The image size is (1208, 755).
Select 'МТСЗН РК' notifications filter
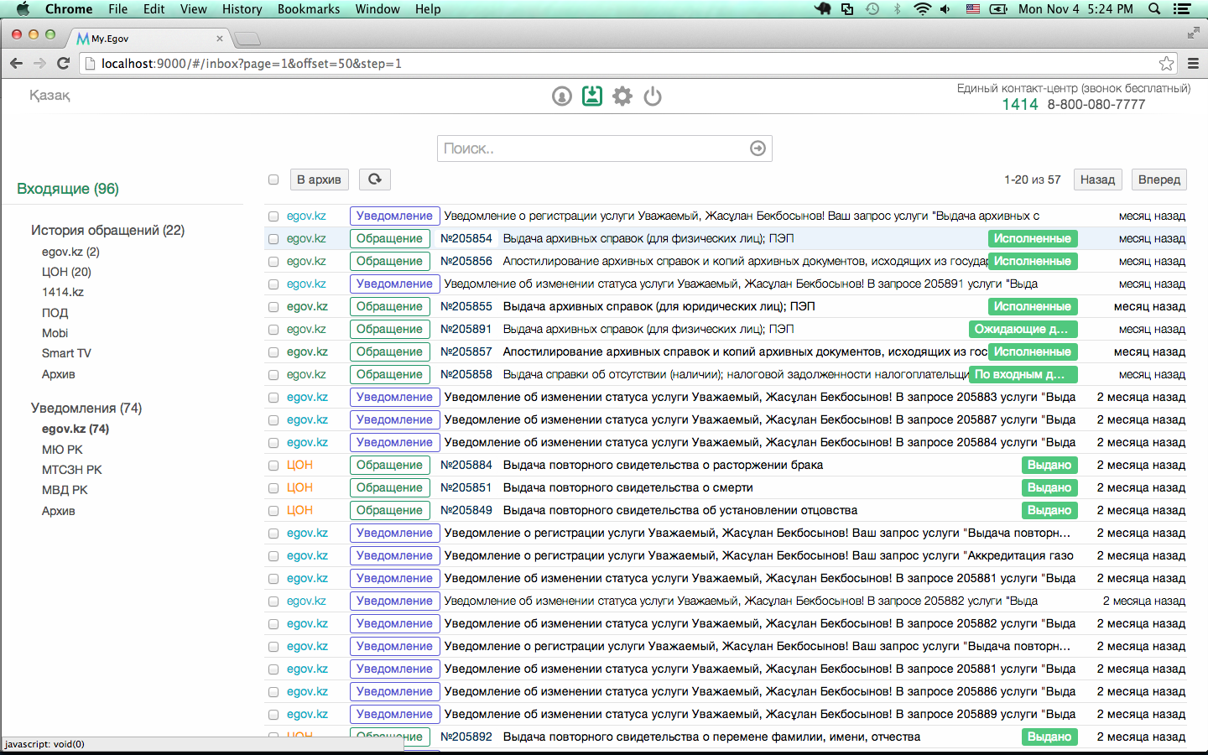72,470
